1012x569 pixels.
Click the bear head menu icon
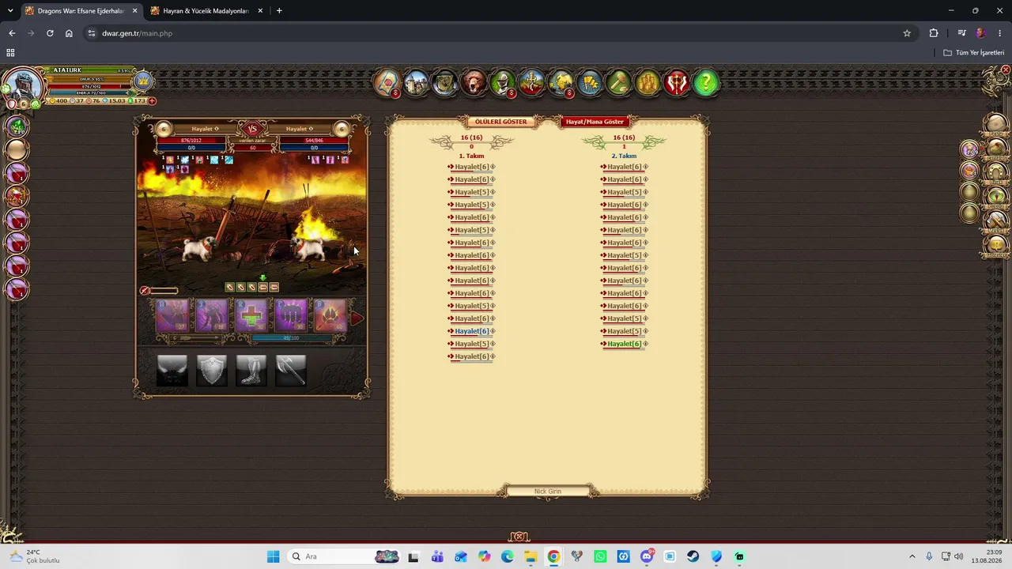pyautogui.click(x=474, y=82)
